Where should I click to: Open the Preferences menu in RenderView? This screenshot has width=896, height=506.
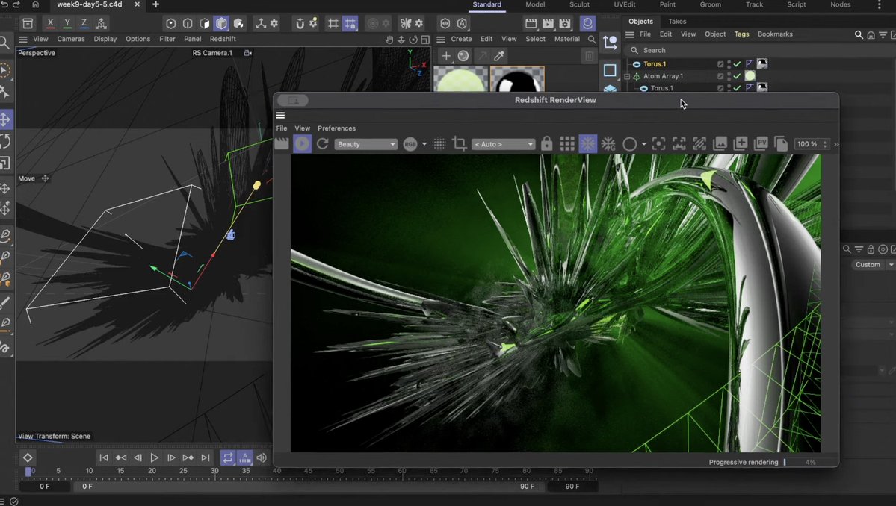coord(336,128)
